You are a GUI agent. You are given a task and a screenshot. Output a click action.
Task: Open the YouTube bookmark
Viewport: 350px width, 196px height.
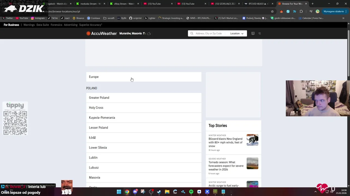(22, 18)
